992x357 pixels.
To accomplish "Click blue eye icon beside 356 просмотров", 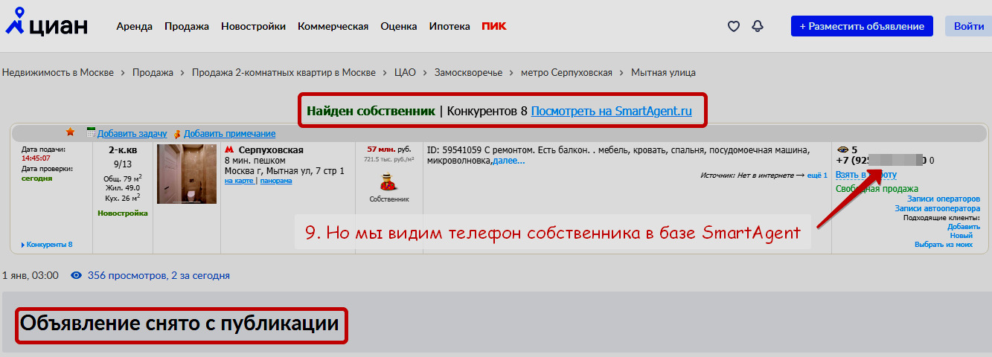I will (76, 275).
